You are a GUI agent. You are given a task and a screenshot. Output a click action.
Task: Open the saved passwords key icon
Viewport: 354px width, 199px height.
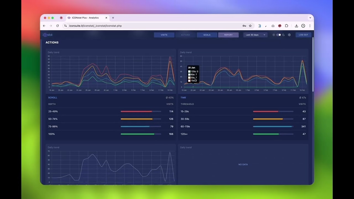(244, 26)
